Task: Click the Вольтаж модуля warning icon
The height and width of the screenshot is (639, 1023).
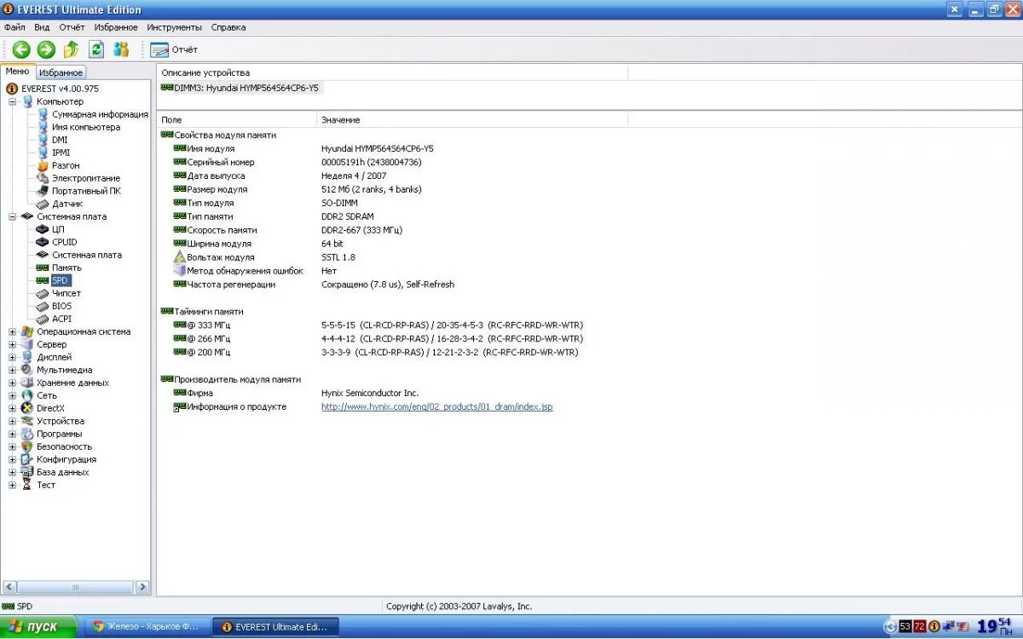Action: 179,257
